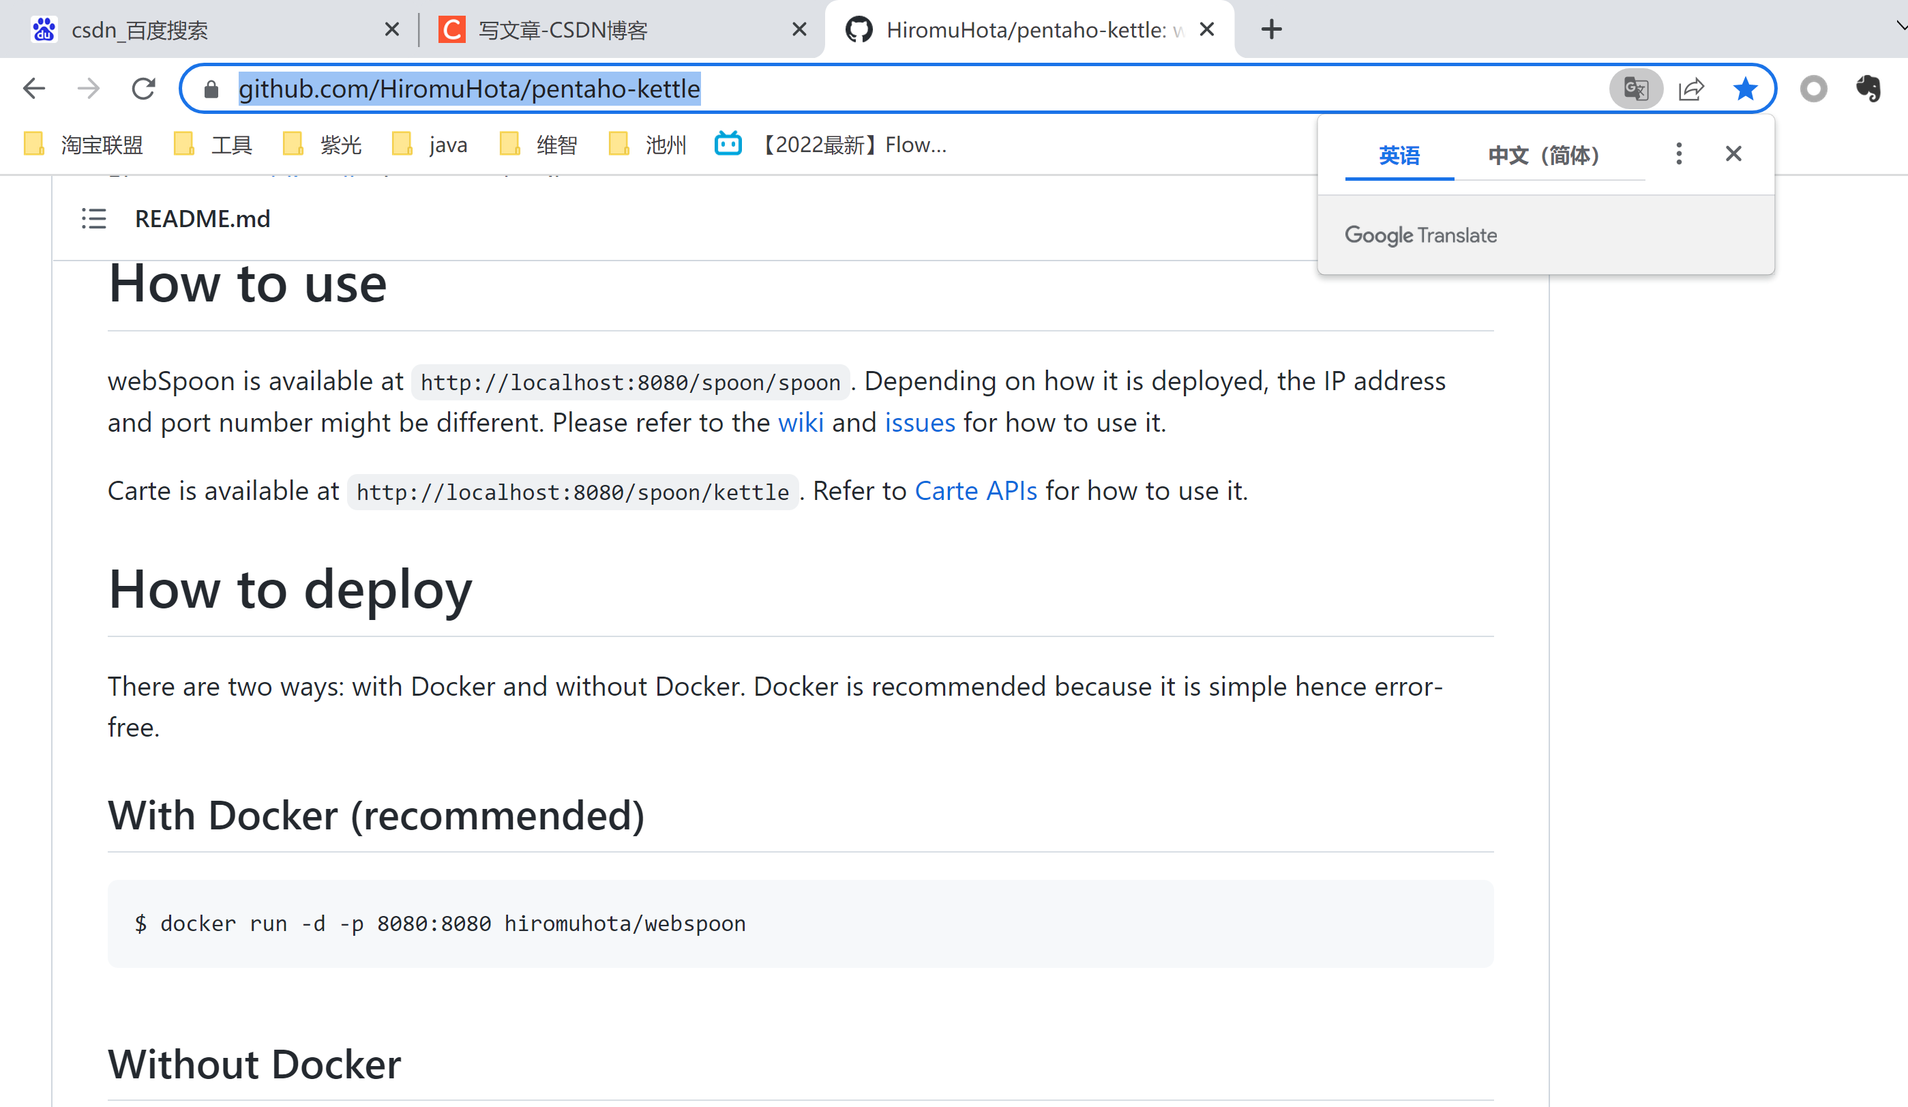Image resolution: width=1908 pixels, height=1107 pixels.
Task: Click the docker run command code block
Action: click(x=801, y=923)
